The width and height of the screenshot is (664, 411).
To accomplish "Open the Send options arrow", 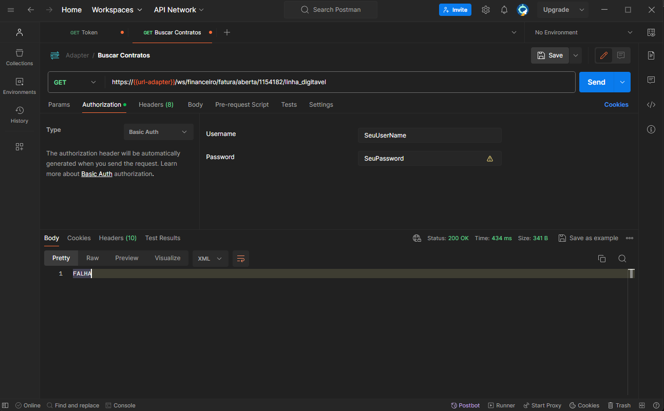I will pyautogui.click(x=622, y=82).
